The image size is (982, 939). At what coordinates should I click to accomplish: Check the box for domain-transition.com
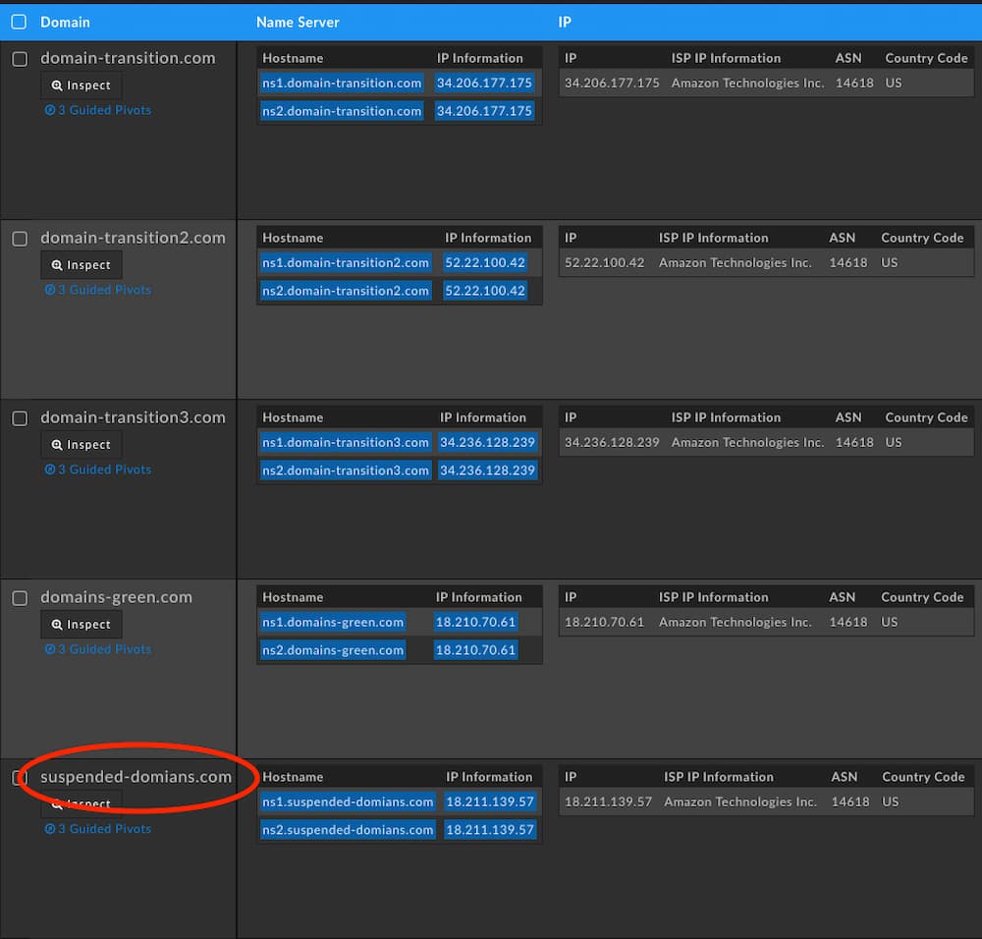click(x=20, y=59)
